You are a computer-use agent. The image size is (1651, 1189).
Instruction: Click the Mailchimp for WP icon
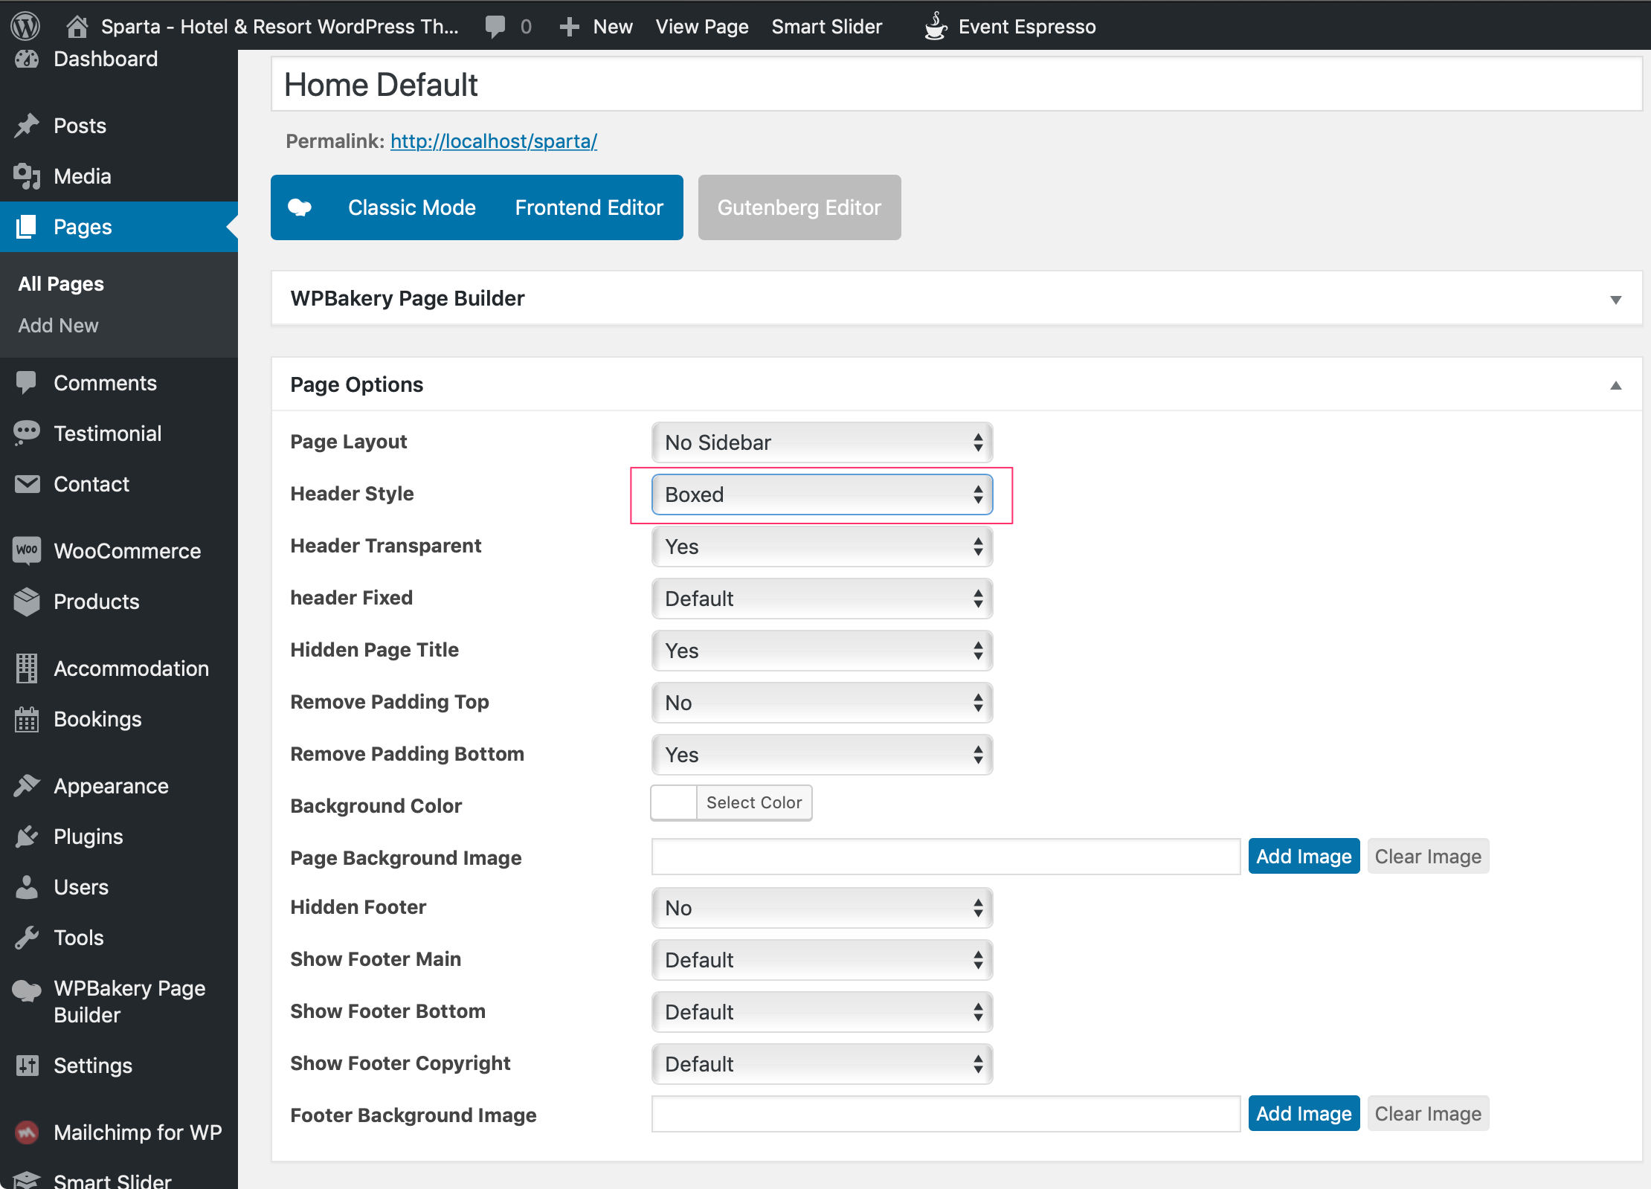(27, 1132)
